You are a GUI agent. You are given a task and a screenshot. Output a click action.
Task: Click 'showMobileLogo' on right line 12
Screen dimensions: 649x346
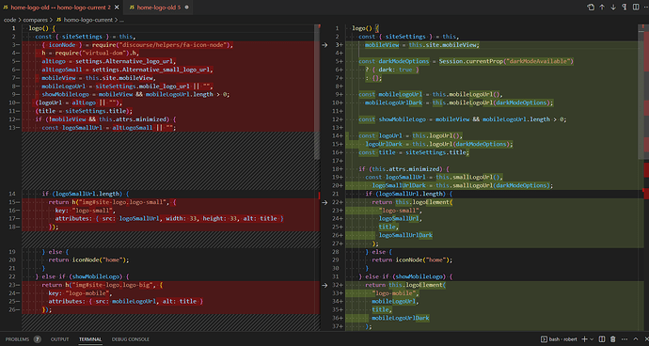(x=402, y=119)
